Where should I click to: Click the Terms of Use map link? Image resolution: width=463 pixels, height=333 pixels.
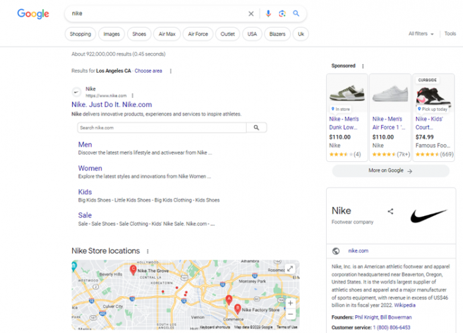(287, 327)
